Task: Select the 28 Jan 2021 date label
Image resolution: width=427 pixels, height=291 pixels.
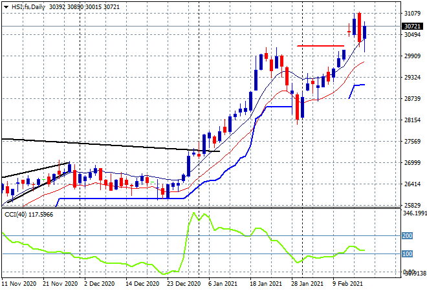Action: (x=307, y=284)
